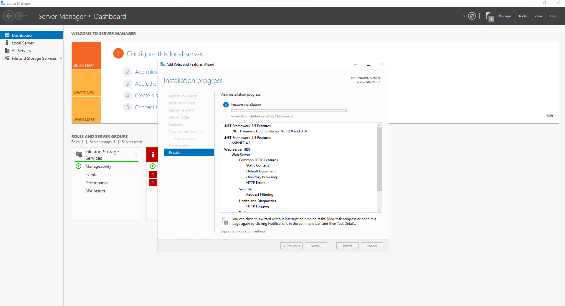Click the red header of second role tile

click(152, 155)
